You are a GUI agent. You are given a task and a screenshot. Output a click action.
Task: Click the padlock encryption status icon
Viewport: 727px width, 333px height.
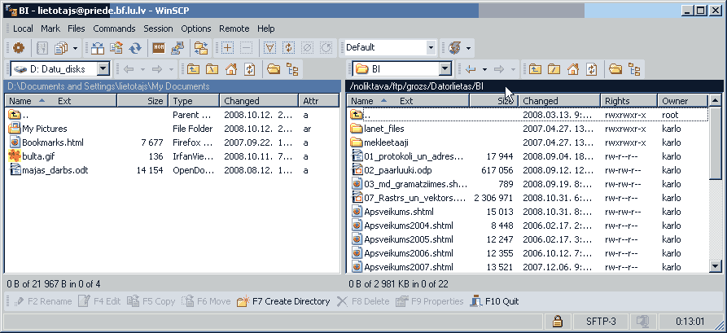tap(557, 321)
